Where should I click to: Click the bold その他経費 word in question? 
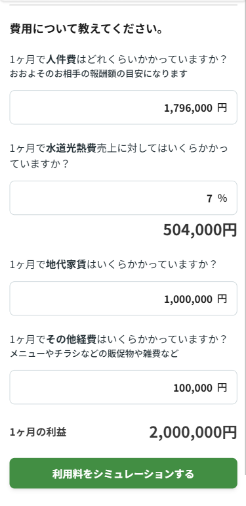[x=71, y=340]
